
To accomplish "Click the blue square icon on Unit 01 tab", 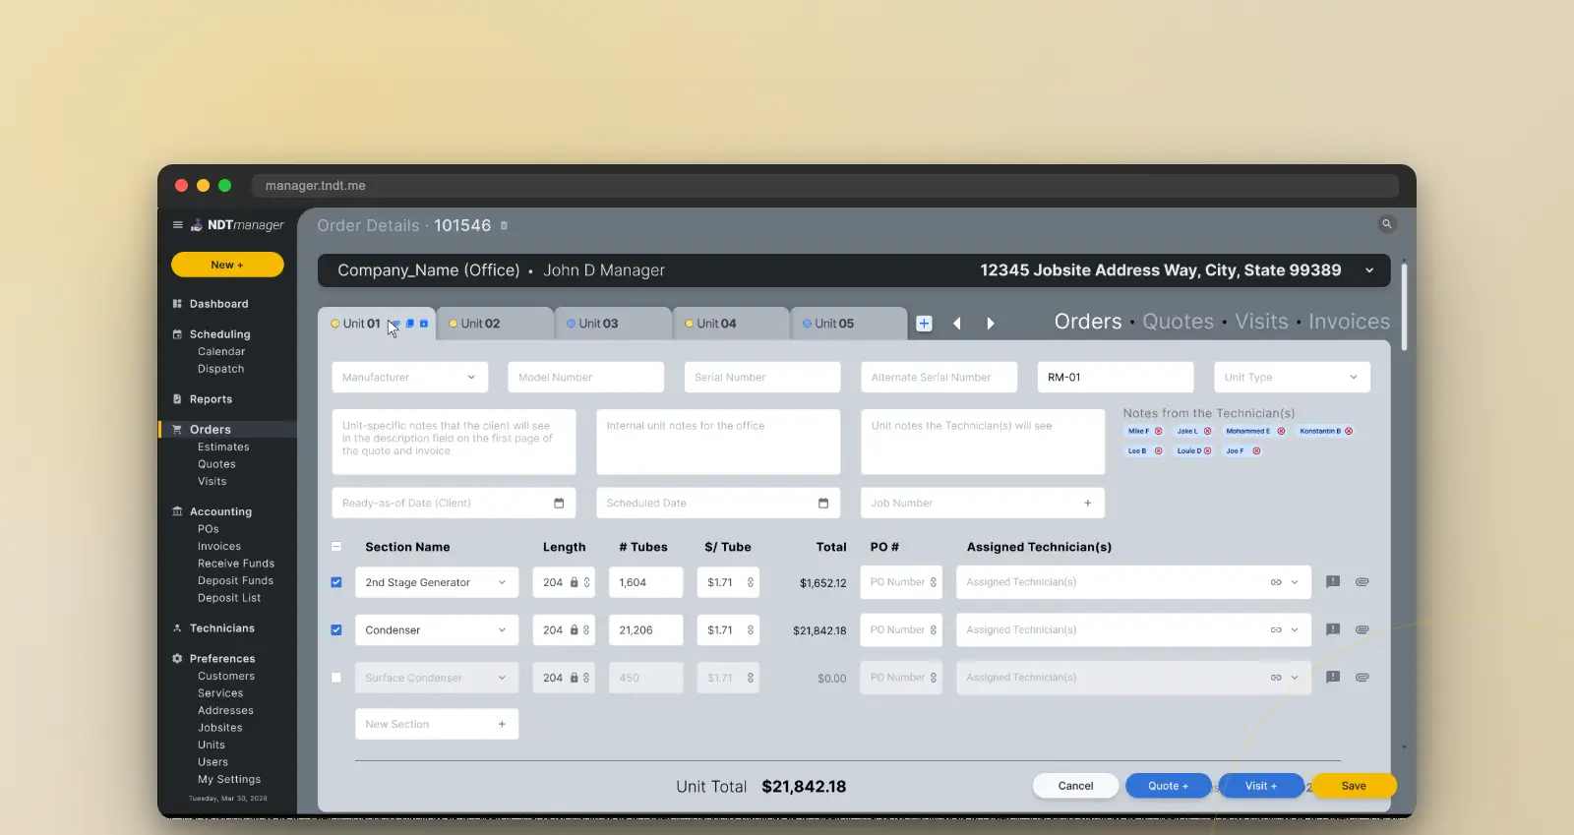I will point(424,324).
